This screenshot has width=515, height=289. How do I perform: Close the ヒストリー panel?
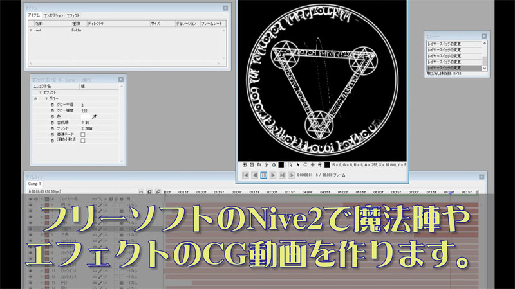click(x=484, y=36)
